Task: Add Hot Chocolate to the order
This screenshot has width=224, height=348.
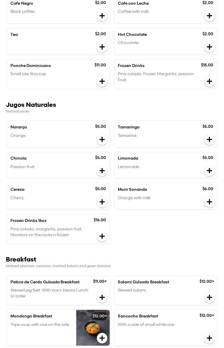Action: (209, 47)
